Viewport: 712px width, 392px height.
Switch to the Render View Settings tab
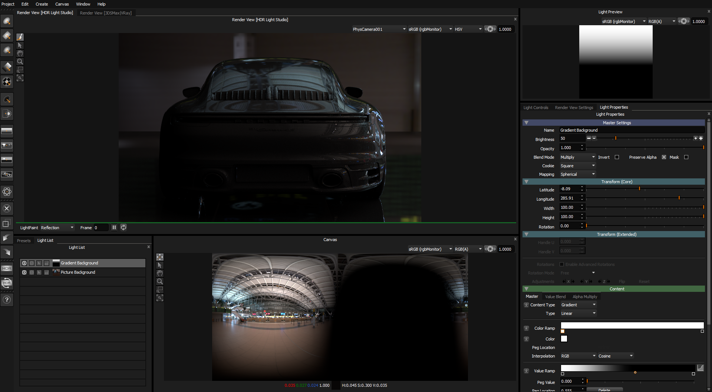pos(574,108)
